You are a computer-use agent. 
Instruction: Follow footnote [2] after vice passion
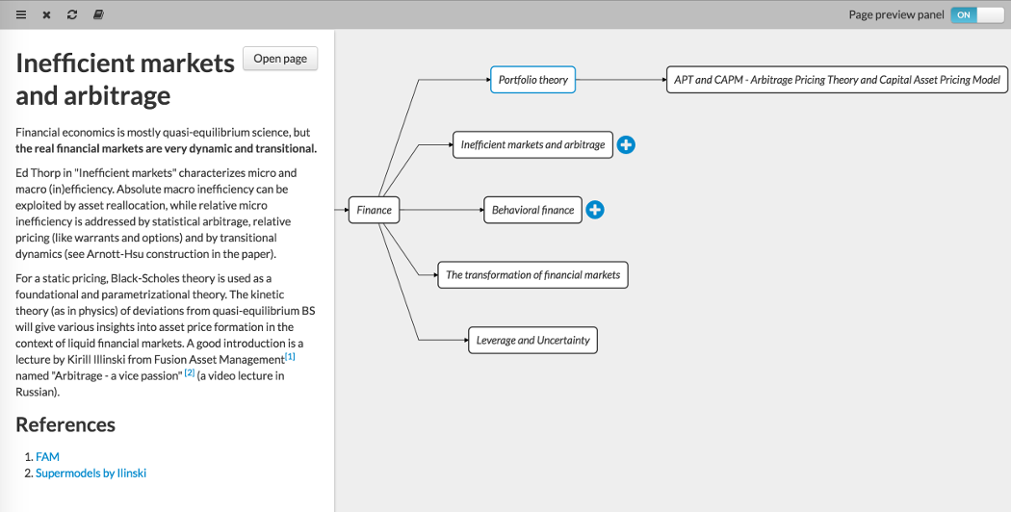(190, 373)
